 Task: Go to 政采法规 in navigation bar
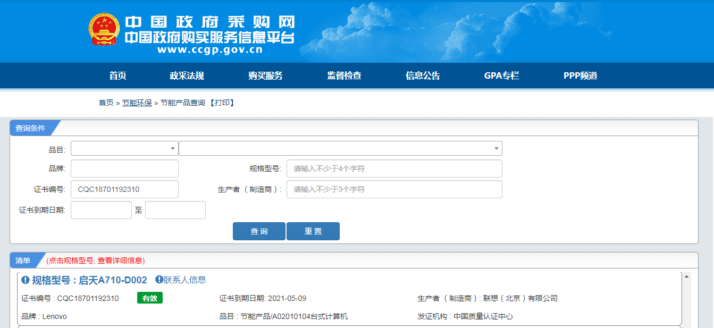click(187, 75)
